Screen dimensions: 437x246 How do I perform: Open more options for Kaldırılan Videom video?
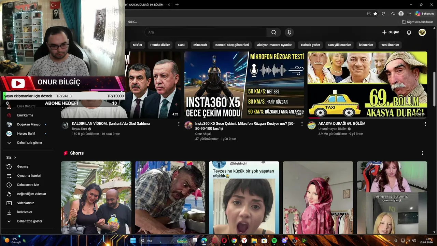179,124
